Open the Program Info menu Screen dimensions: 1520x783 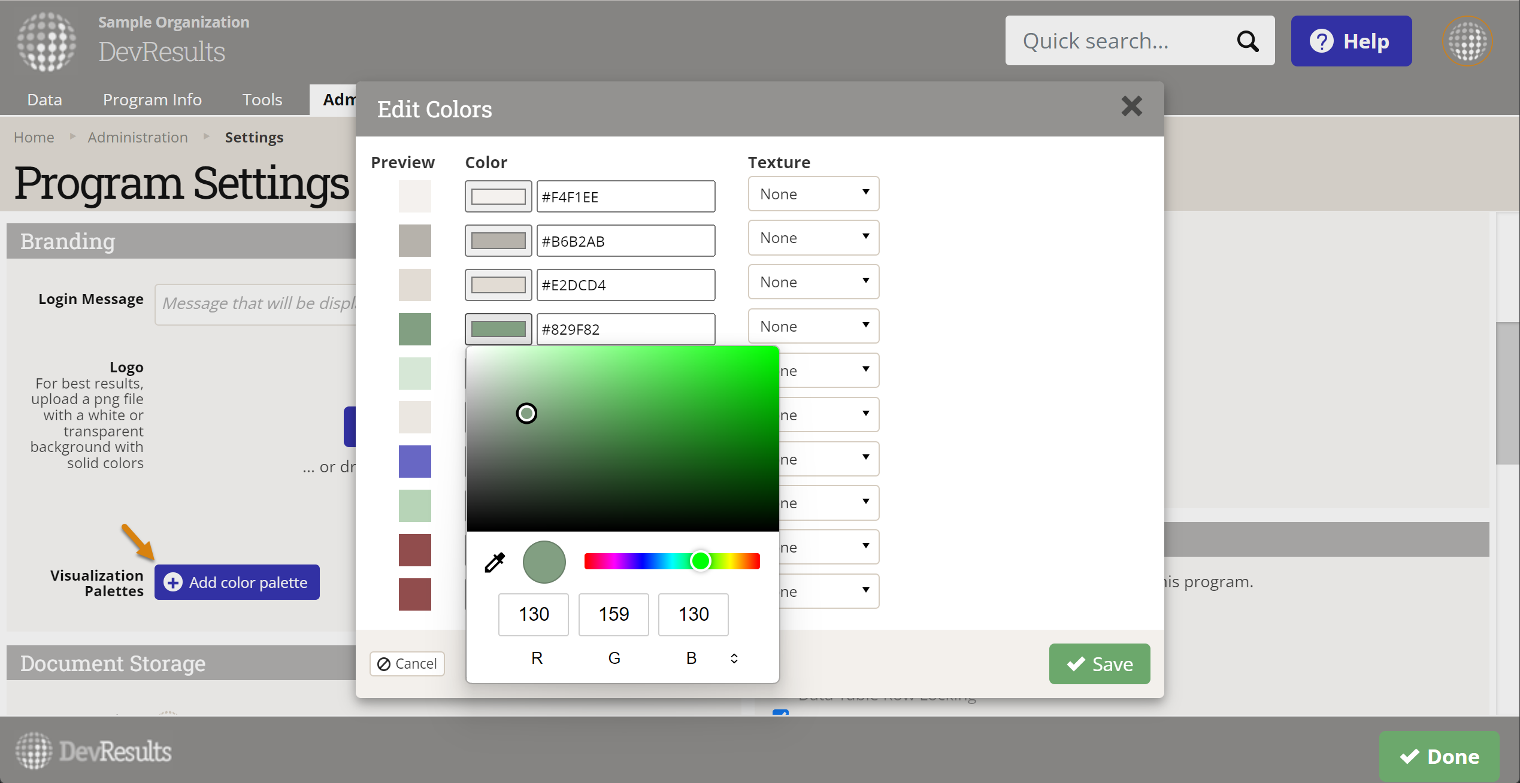pyautogui.click(x=152, y=99)
